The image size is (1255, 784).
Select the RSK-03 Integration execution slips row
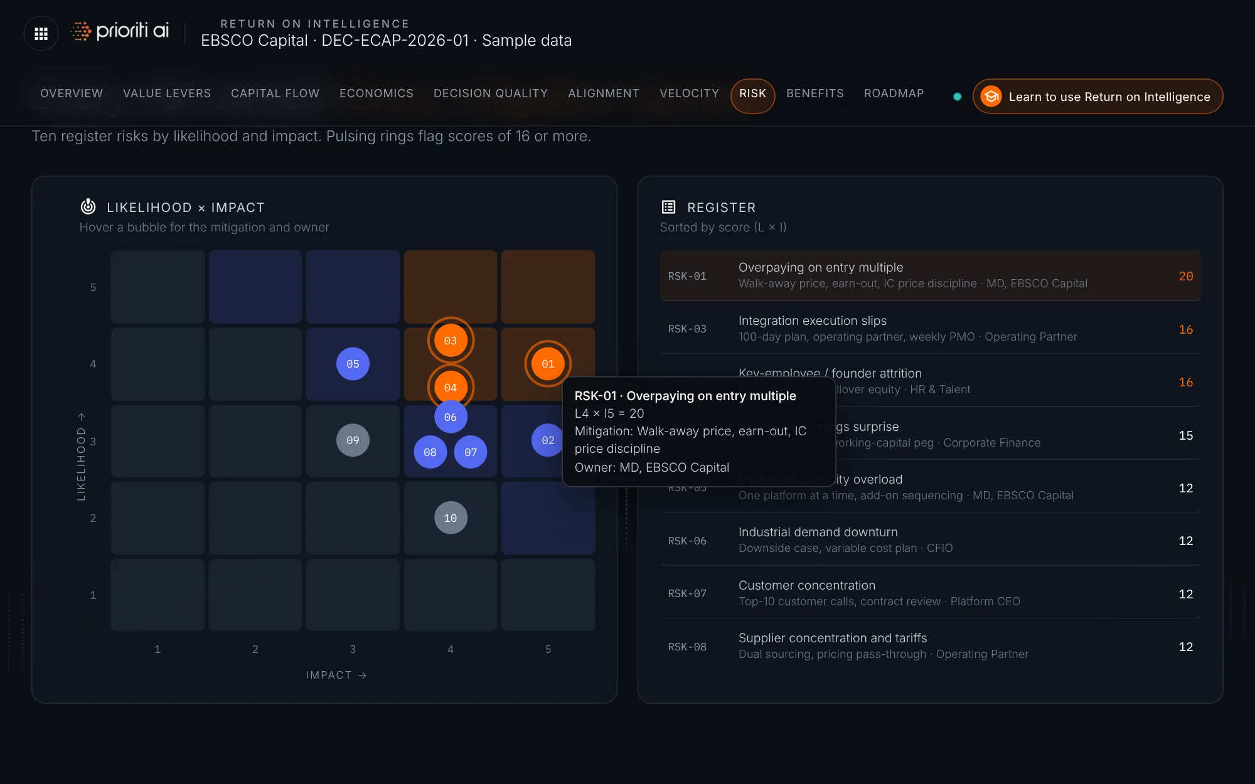(931, 329)
